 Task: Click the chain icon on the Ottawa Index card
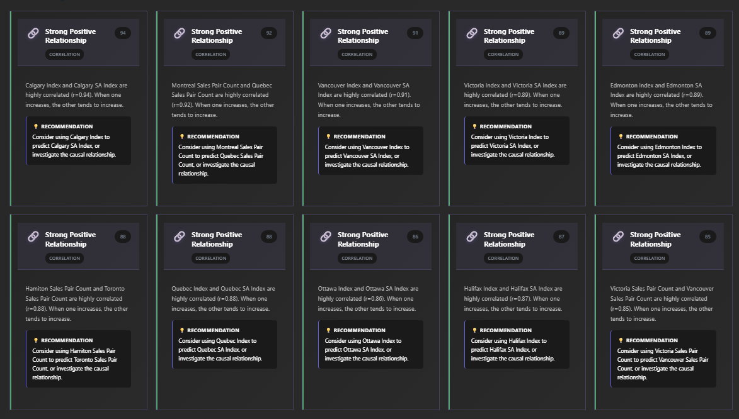[x=326, y=237]
